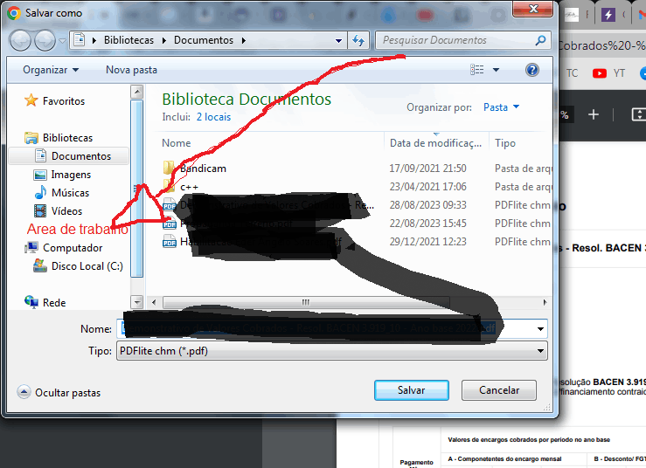Select Imagens library in navigation pane

[x=71, y=175]
